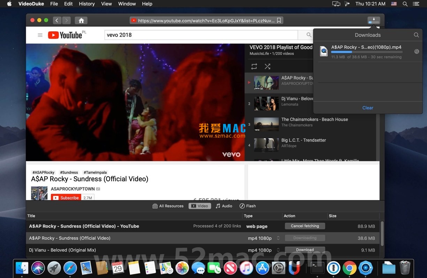The height and width of the screenshot is (278, 427).
Task: Click the A$AP Rocky download progress bar
Action: (x=367, y=52)
